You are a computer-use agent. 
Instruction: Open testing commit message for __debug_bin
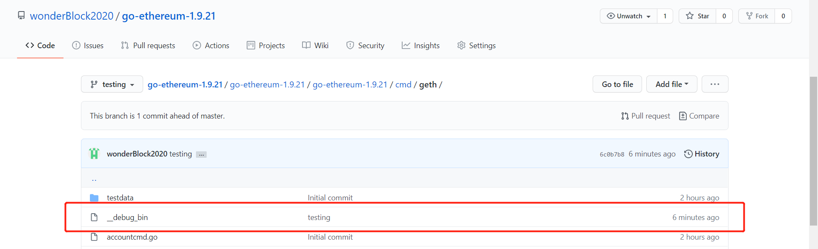[319, 217]
